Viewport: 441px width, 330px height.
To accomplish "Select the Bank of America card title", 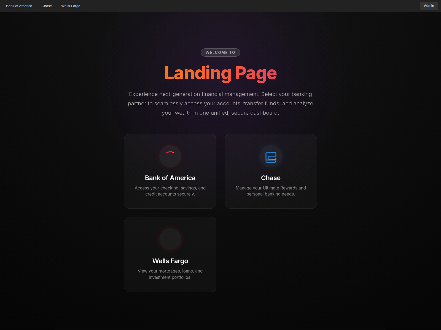I will tap(170, 178).
